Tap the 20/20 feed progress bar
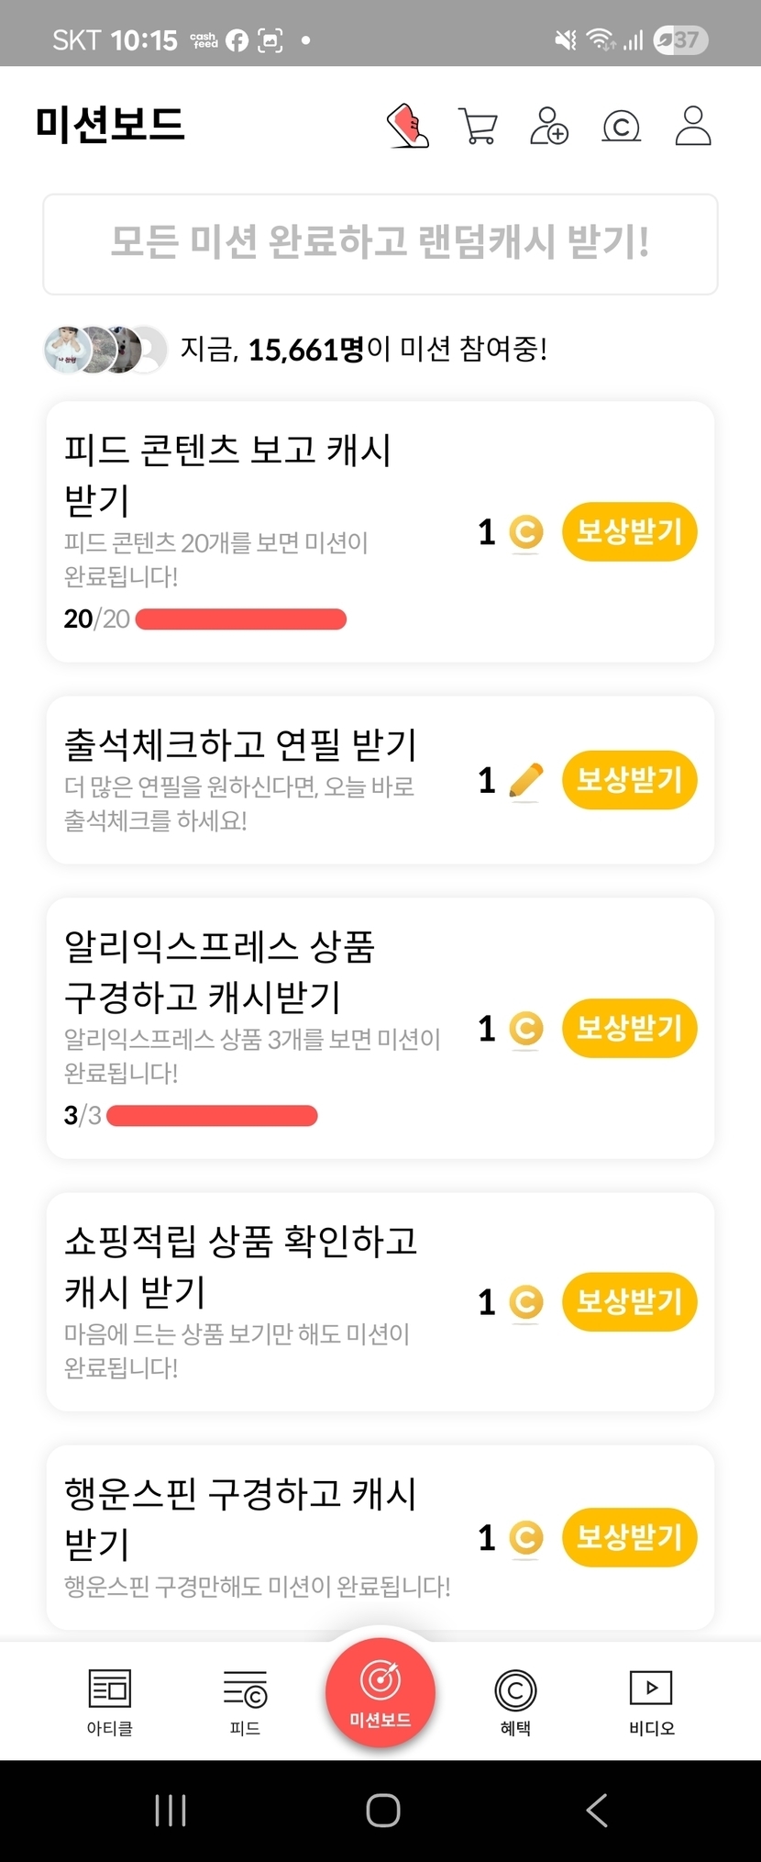761x1862 pixels. click(240, 619)
